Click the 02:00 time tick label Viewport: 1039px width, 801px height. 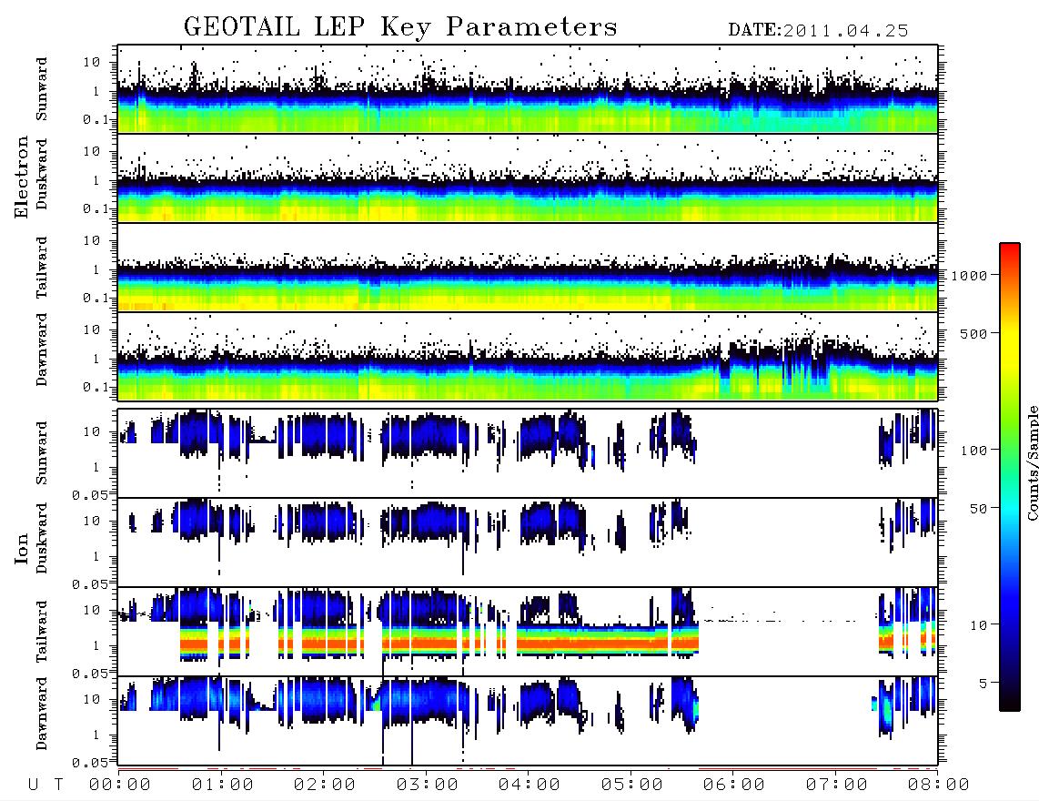point(325,786)
